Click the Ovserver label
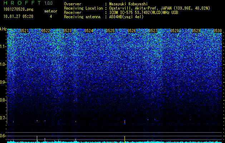This screenshot has width=225, height=143. [x=73, y=4]
